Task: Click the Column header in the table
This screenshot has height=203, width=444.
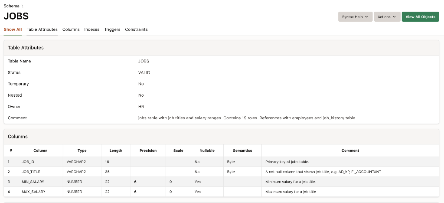Action: [40, 151]
